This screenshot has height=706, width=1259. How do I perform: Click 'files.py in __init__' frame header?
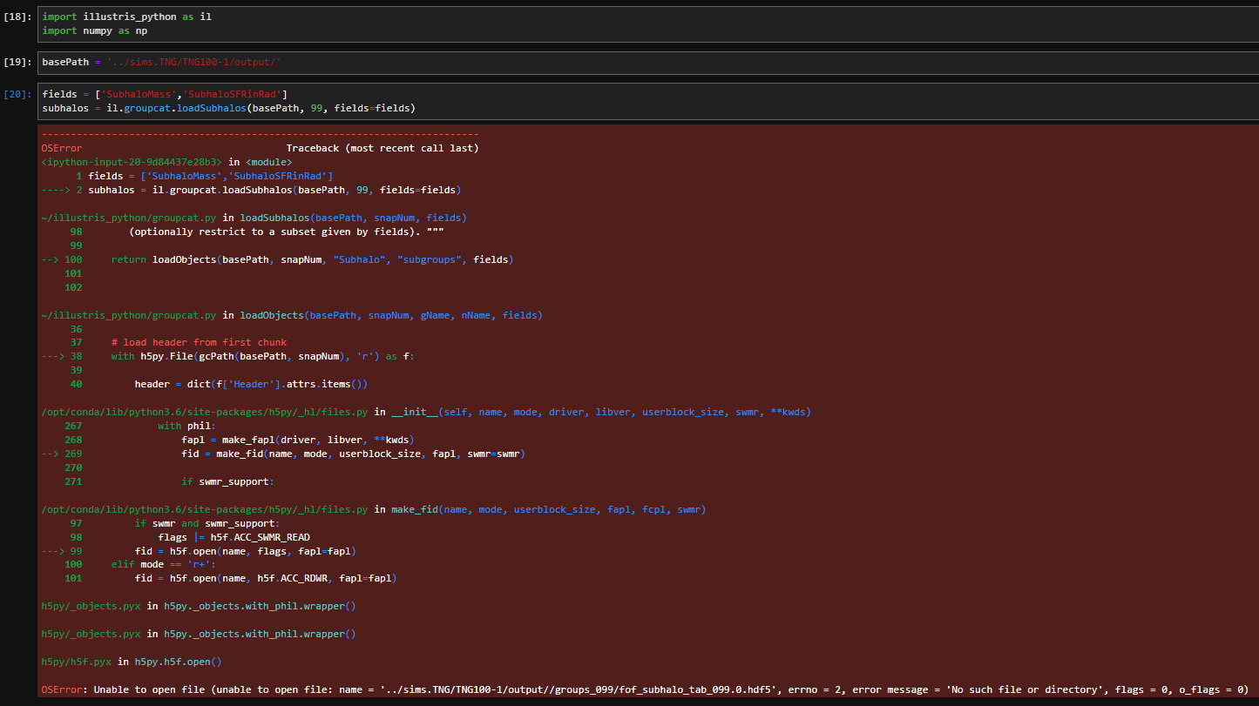[x=426, y=412]
